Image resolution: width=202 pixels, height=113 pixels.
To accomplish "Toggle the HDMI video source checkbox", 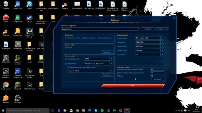I will pos(66,47).
